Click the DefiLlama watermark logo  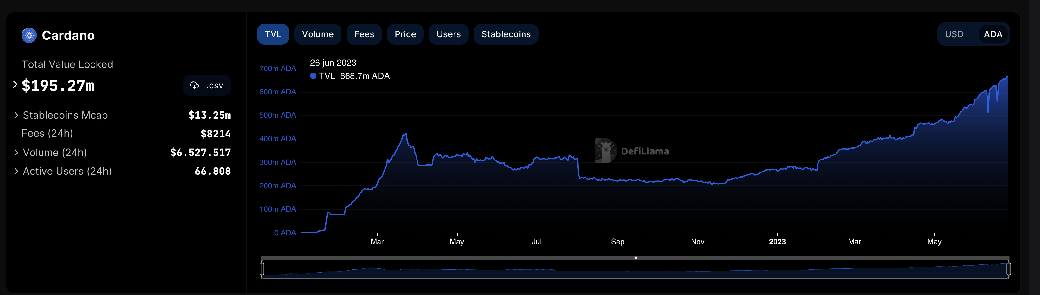tap(605, 151)
